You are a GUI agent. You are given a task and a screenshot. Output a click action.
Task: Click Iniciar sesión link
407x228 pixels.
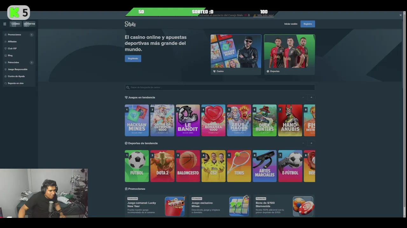click(291, 24)
